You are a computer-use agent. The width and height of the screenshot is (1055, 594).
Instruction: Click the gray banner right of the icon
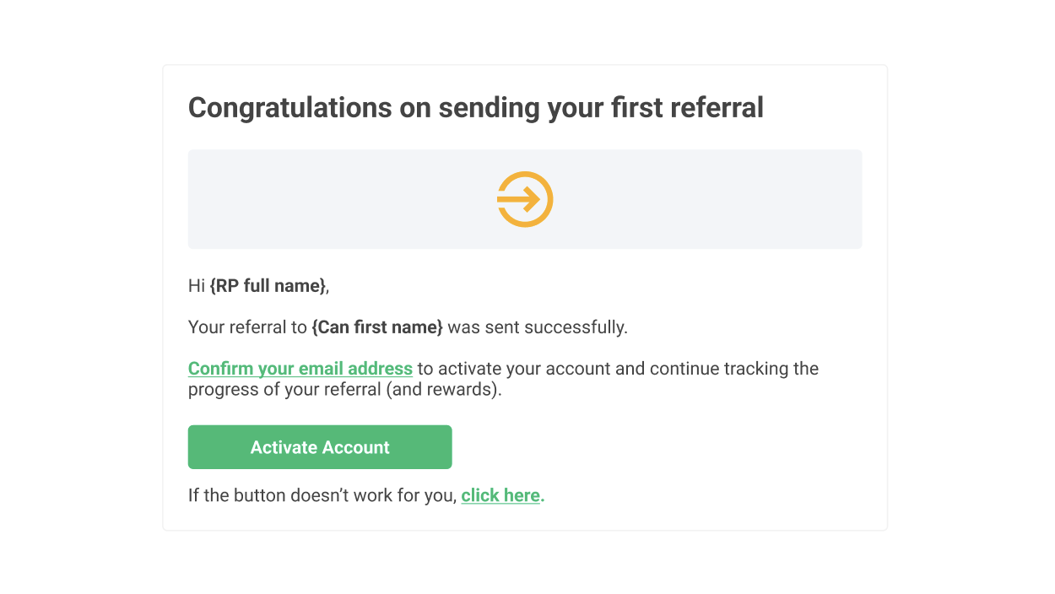707,199
